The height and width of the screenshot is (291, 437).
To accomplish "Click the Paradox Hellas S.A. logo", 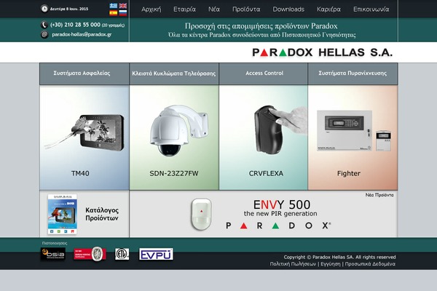I will coord(322,52).
